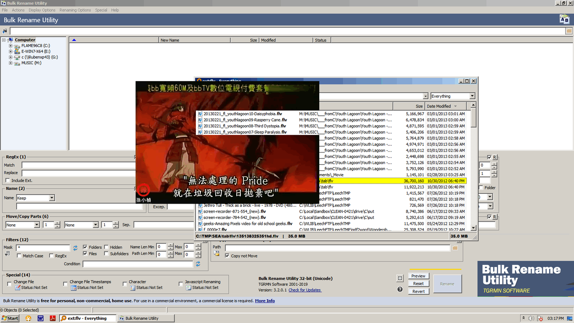
Task: Click the Adobe Reader taskbar icon
Action: pyautogui.click(x=52, y=319)
